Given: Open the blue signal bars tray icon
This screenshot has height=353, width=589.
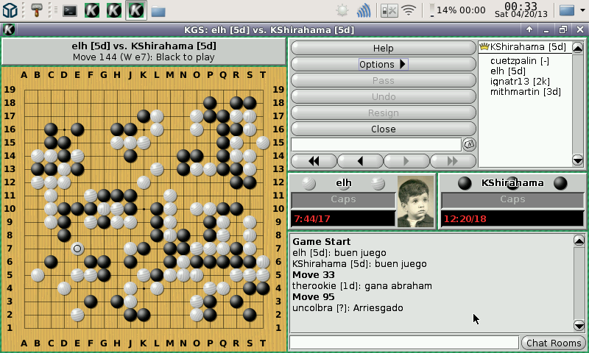Looking at the screenshot, I should pos(364,10).
